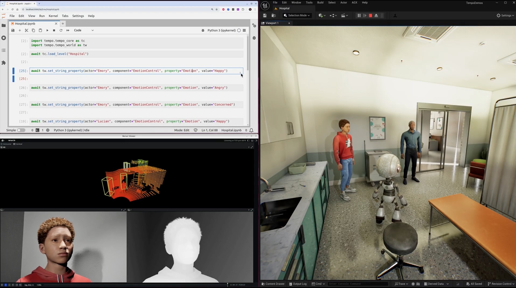Save the current Unreal level

click(265, 16)
